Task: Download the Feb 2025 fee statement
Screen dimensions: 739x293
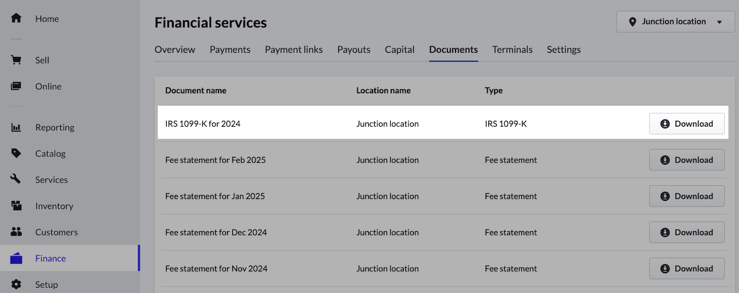Action: click(x=686, y=160)
